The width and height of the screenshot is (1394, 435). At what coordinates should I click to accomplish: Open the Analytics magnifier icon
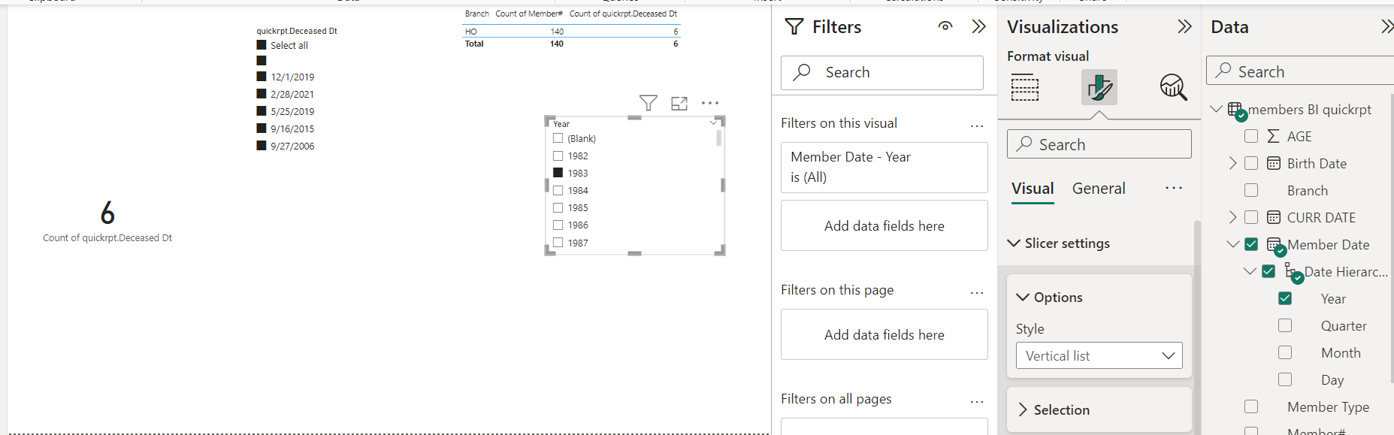click(1173, 87)
